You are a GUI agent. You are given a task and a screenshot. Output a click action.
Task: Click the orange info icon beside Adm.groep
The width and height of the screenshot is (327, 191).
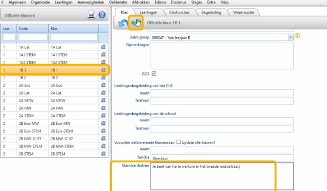(x=297, y=36)
